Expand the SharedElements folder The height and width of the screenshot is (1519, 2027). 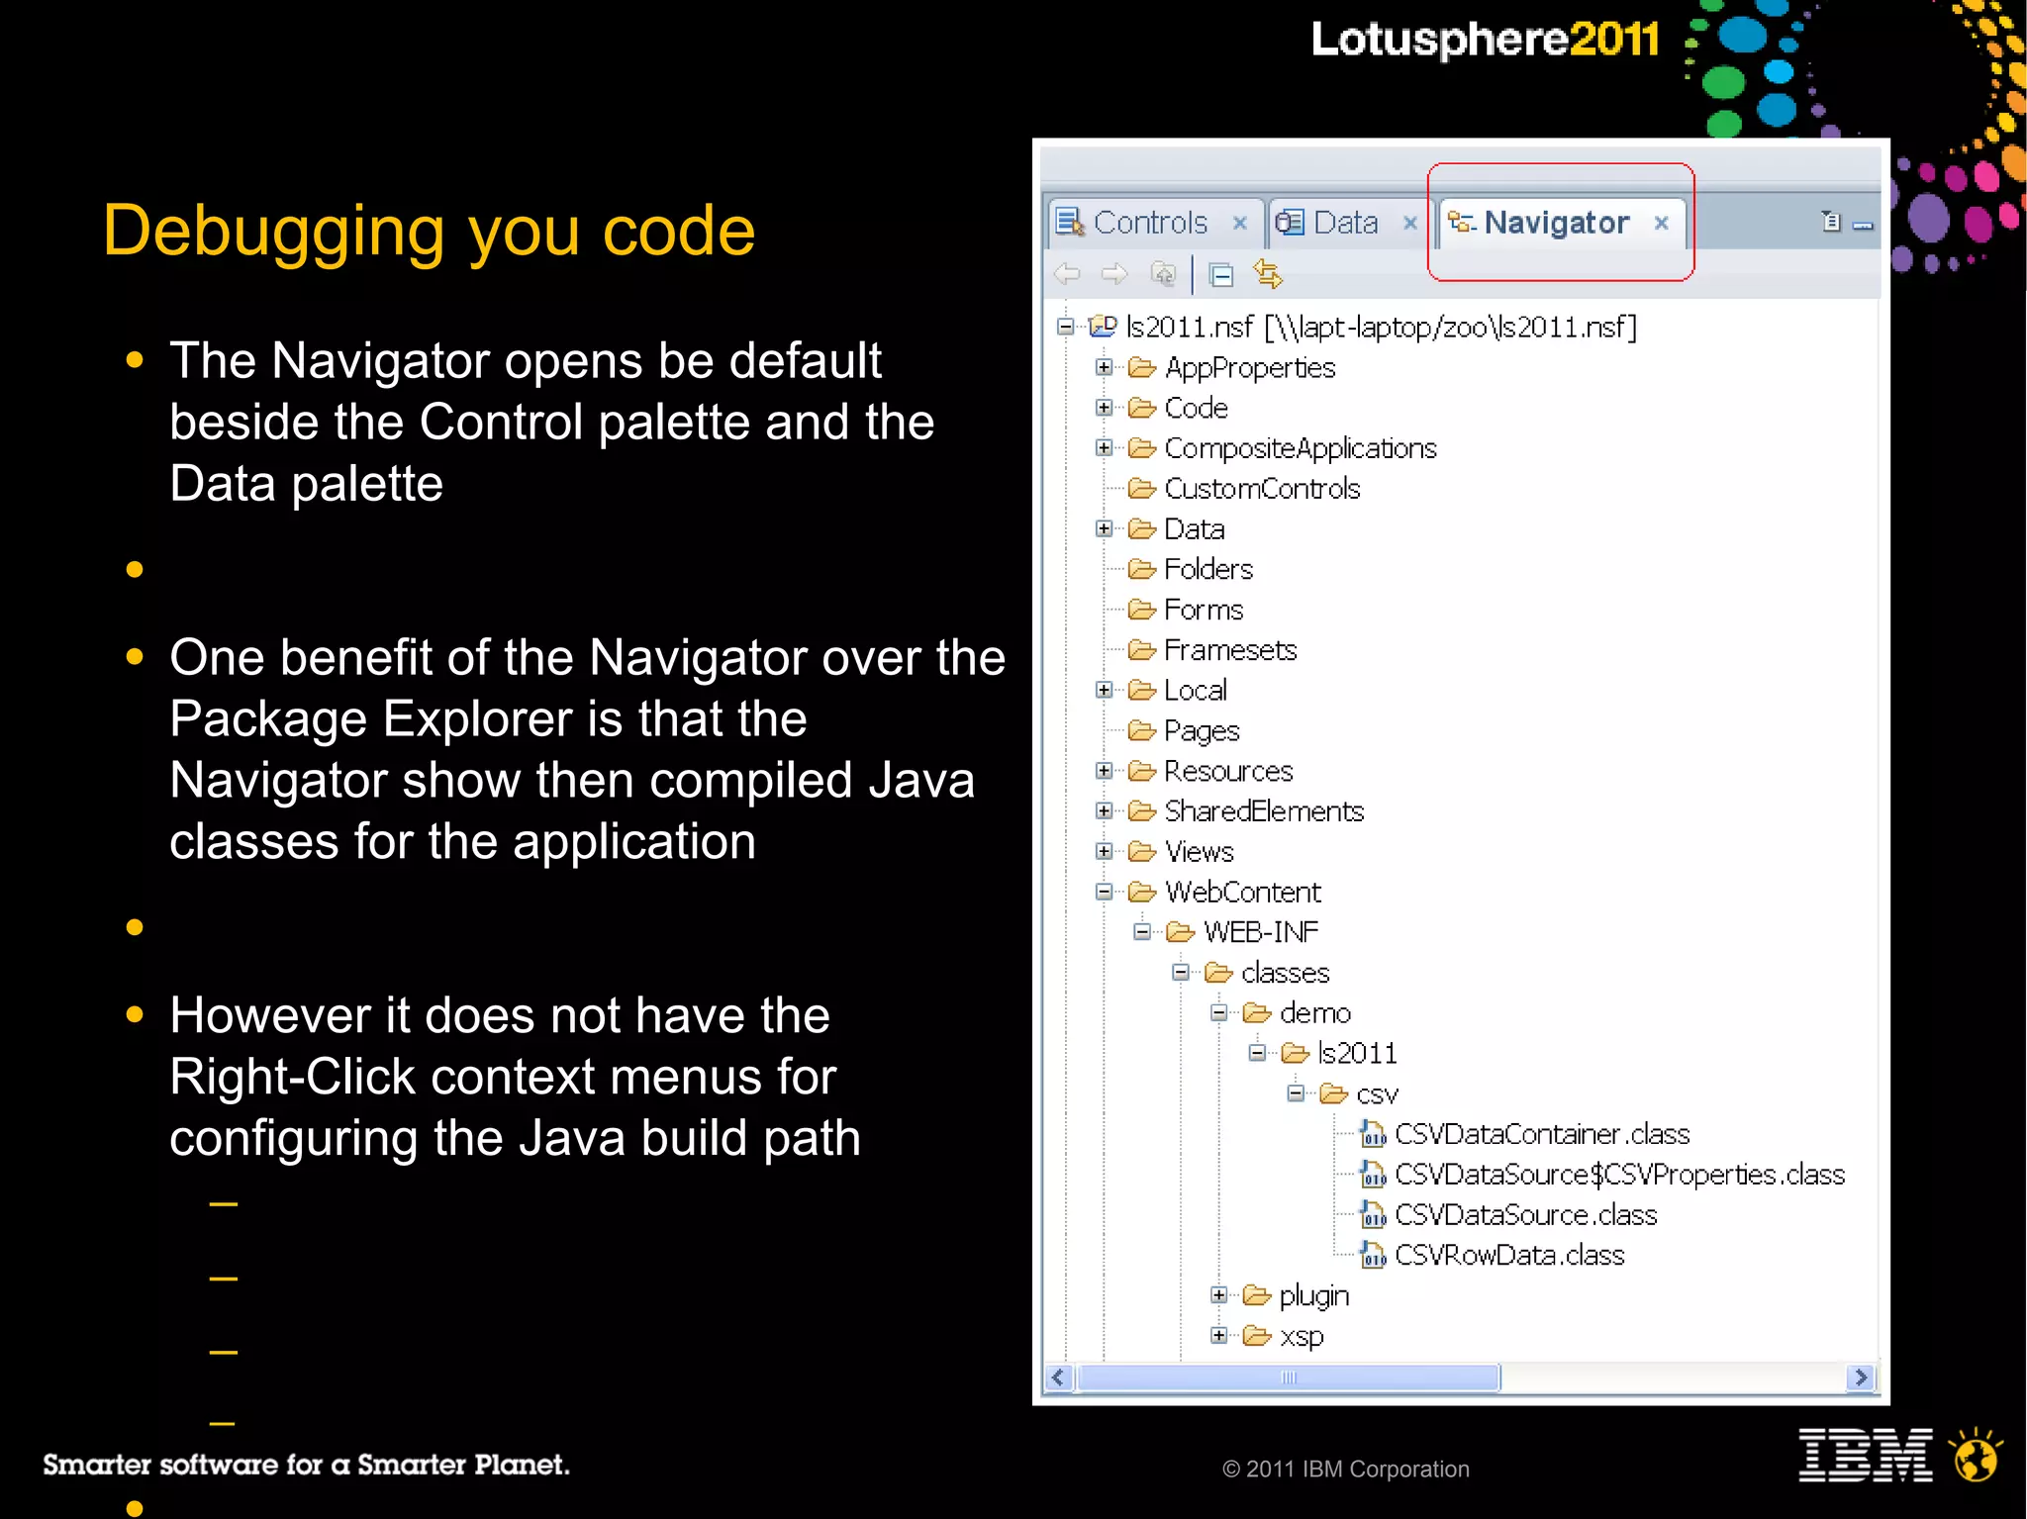point(1104,811)
